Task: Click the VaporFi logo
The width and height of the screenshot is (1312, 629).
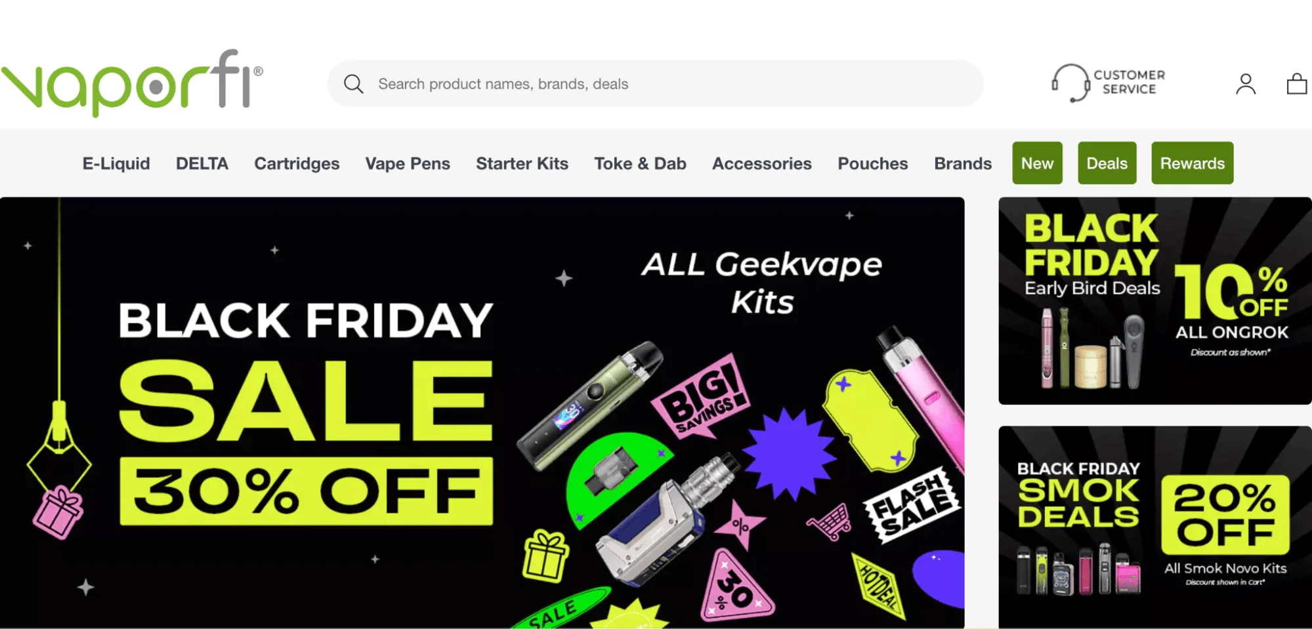Action: (132, 83)
